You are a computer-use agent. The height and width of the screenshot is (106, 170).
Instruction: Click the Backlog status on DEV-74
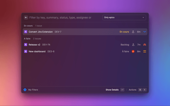125,45
